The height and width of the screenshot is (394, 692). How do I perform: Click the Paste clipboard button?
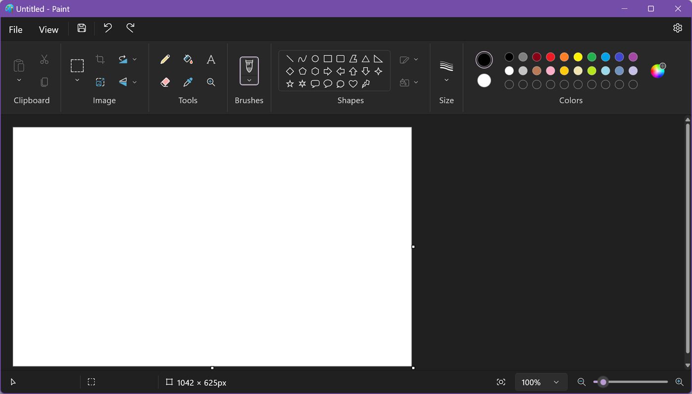(19, 65)
